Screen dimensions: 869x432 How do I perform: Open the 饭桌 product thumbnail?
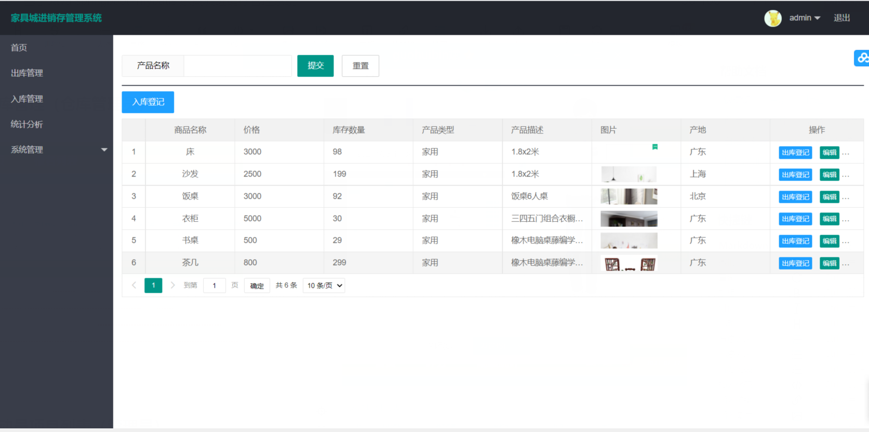[629, 196]
